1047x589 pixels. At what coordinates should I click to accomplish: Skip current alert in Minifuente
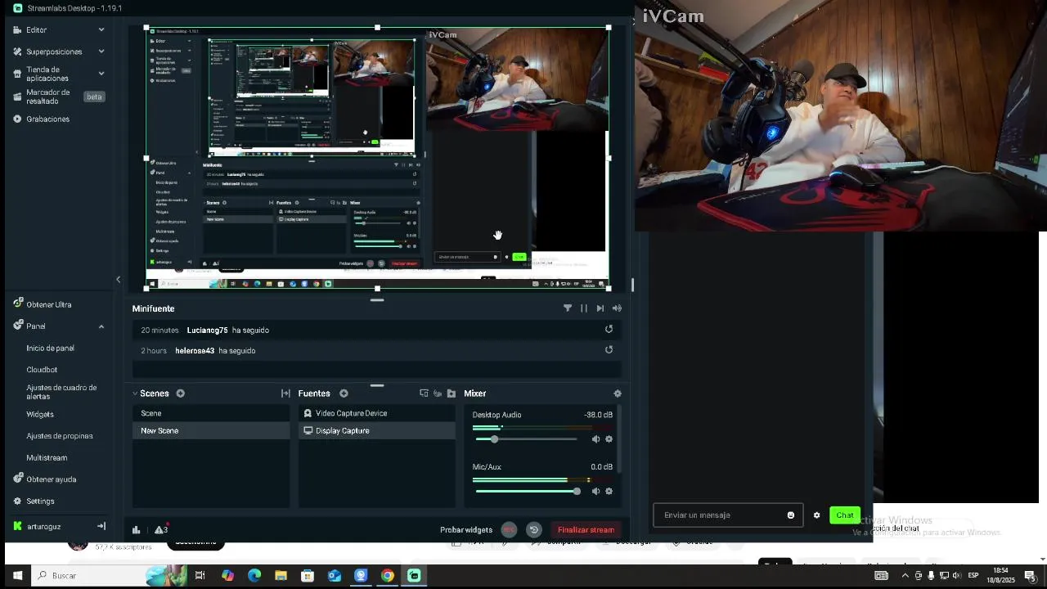(x=600, y=308)
